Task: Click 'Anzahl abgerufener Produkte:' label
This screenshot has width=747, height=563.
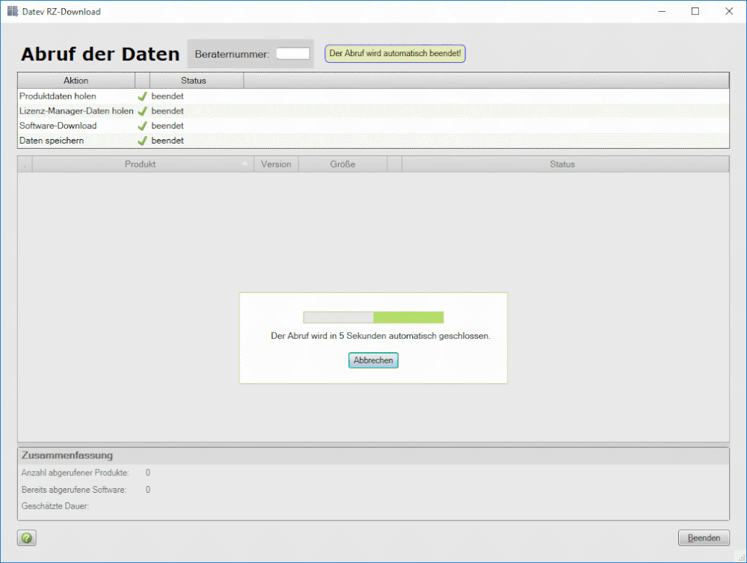Action: point(76,473)
